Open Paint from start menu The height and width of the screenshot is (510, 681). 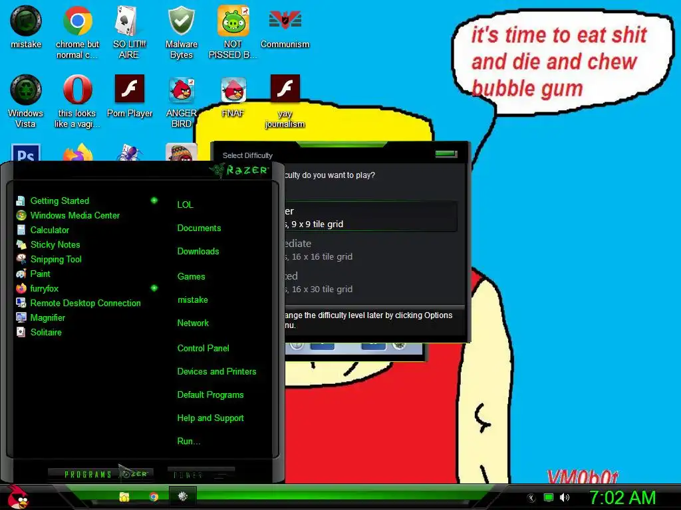(33, 274)
